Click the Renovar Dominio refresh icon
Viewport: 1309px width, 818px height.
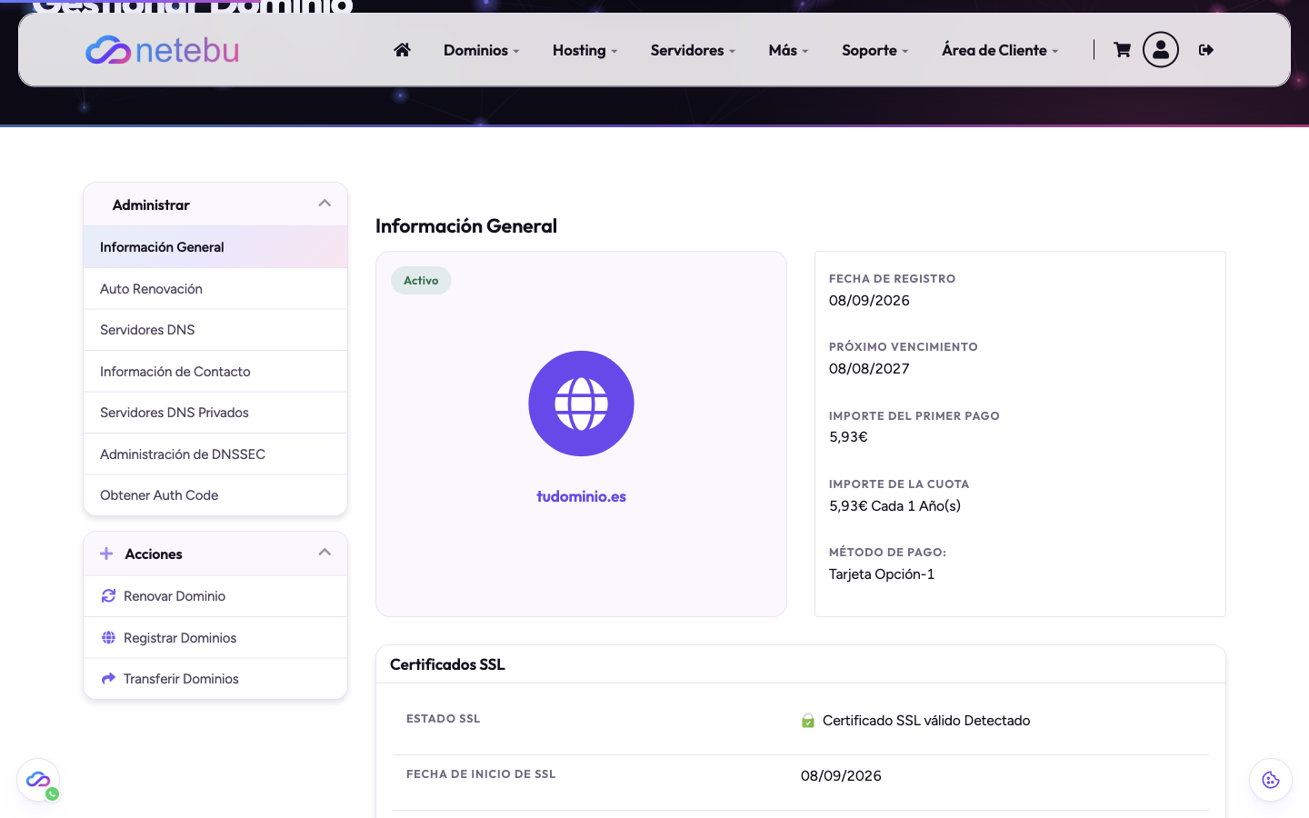point(108,596)
